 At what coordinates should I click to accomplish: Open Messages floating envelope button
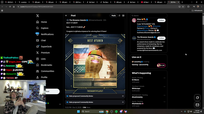pyautogui.click(x=197, y=105)
